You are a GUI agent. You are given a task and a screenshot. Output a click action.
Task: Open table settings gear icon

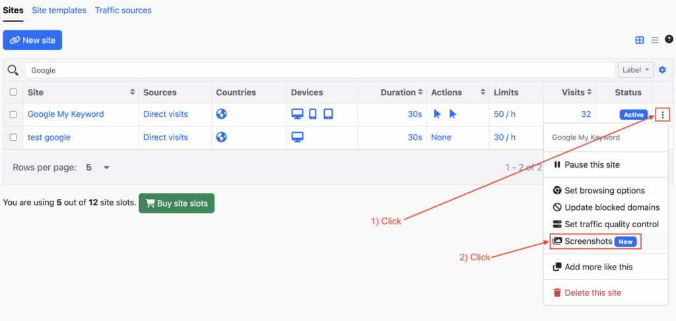click(x=662, y=70)
